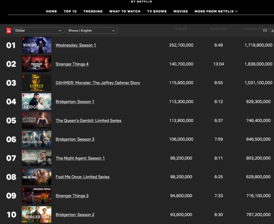Click the views value 140,700,000
This screenshot has width=274, height=224.
(181, 64)
